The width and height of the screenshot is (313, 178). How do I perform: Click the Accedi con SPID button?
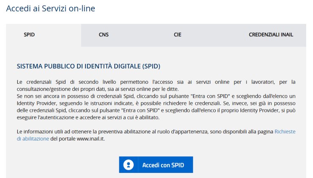pyautogui.click(x=156, y=165)
